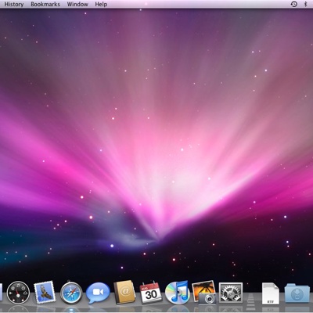Click the Time Machine menu bar icon
Viewport: 313px width, 313px height.
tap(294, 4)
